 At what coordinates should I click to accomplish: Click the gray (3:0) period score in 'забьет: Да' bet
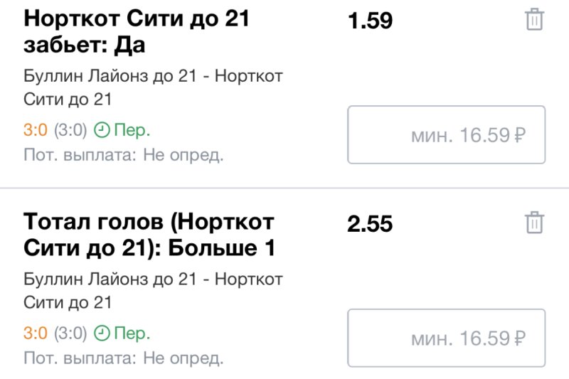pyautogui.click(x=70, y=131)
